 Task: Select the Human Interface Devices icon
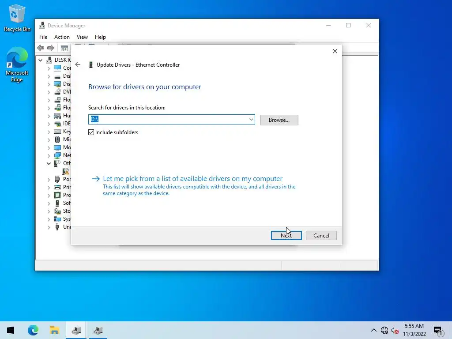(x=57, y=116)
